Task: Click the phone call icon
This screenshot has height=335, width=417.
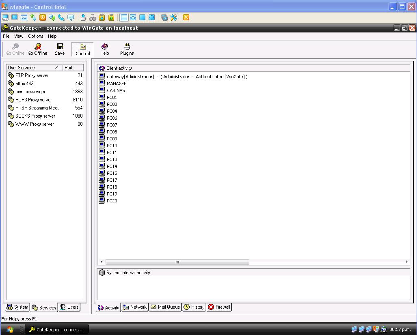Action: [61, 17]
